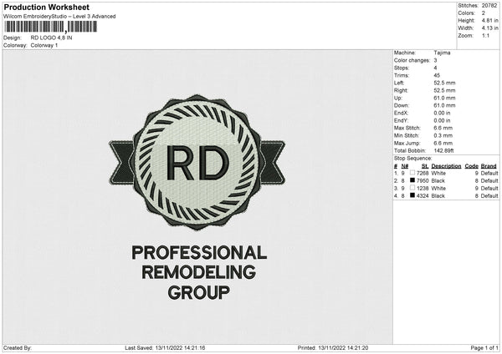This screenshot has height=354, width=502.
Task: Click the Last Saved timestamp 14:21:16
Action: click(x=195, y=347)
